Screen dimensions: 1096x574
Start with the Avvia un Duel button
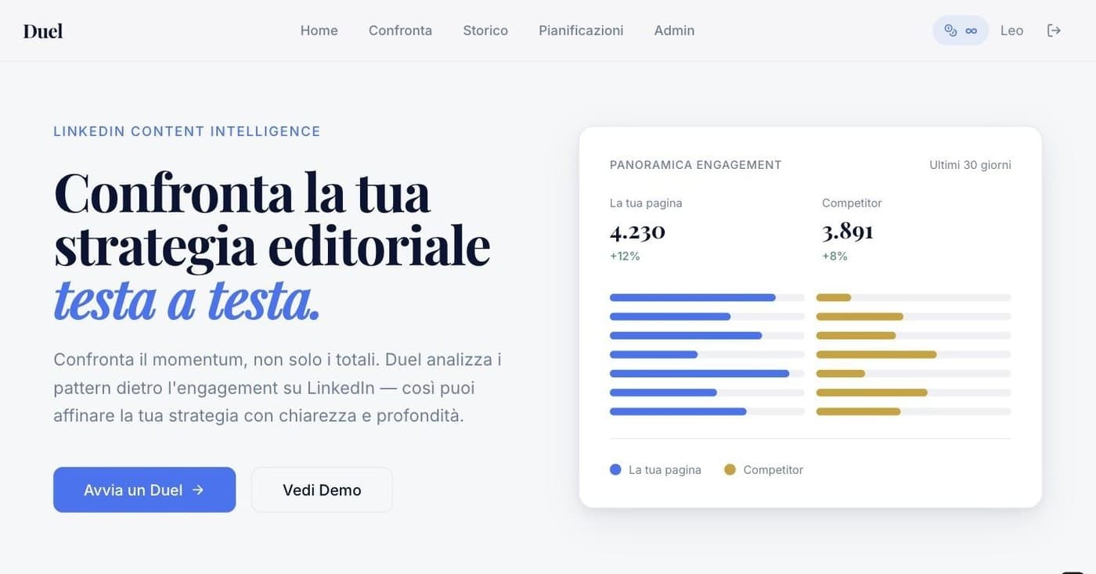point(144,490)
